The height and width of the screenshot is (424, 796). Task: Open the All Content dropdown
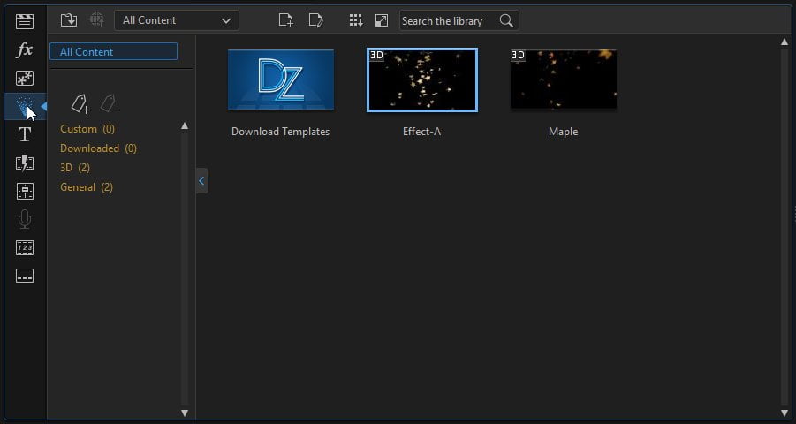click(177, 20)
